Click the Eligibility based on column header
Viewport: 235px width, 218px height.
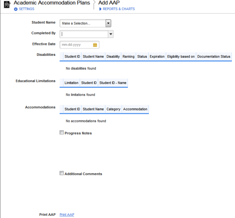pos(181,57)
